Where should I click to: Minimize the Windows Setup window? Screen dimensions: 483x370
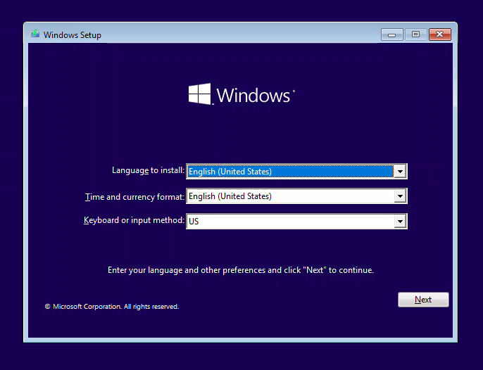click(x=391, y=34)
